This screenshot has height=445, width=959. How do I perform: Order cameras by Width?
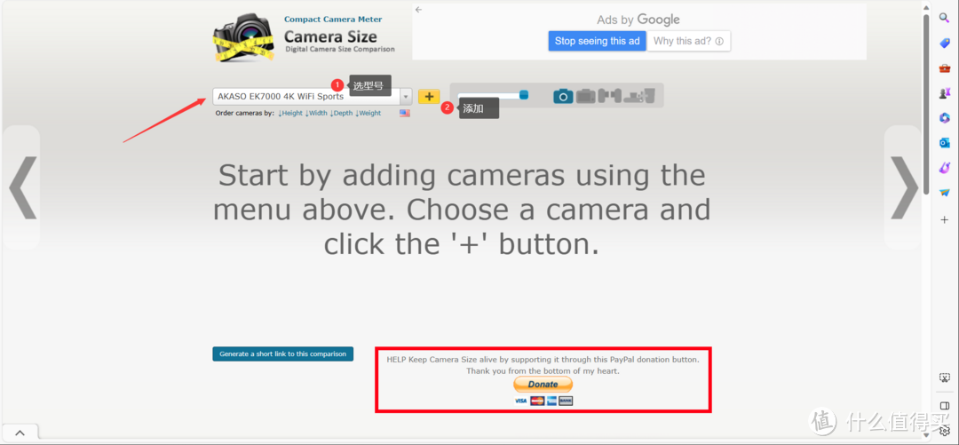pyautogui.click(x=316, y=113)
